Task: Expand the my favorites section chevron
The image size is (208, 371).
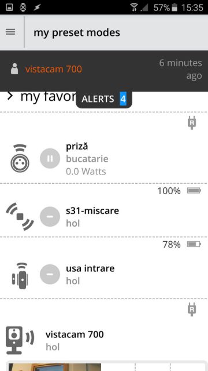Action: click(10, 96)
